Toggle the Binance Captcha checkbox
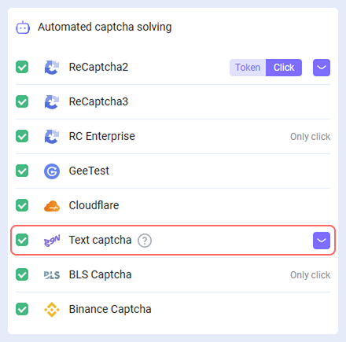Viewport: 346px width, 342px height. (22, 309)
